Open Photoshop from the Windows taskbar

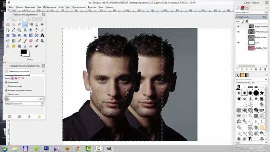[46, 148]
